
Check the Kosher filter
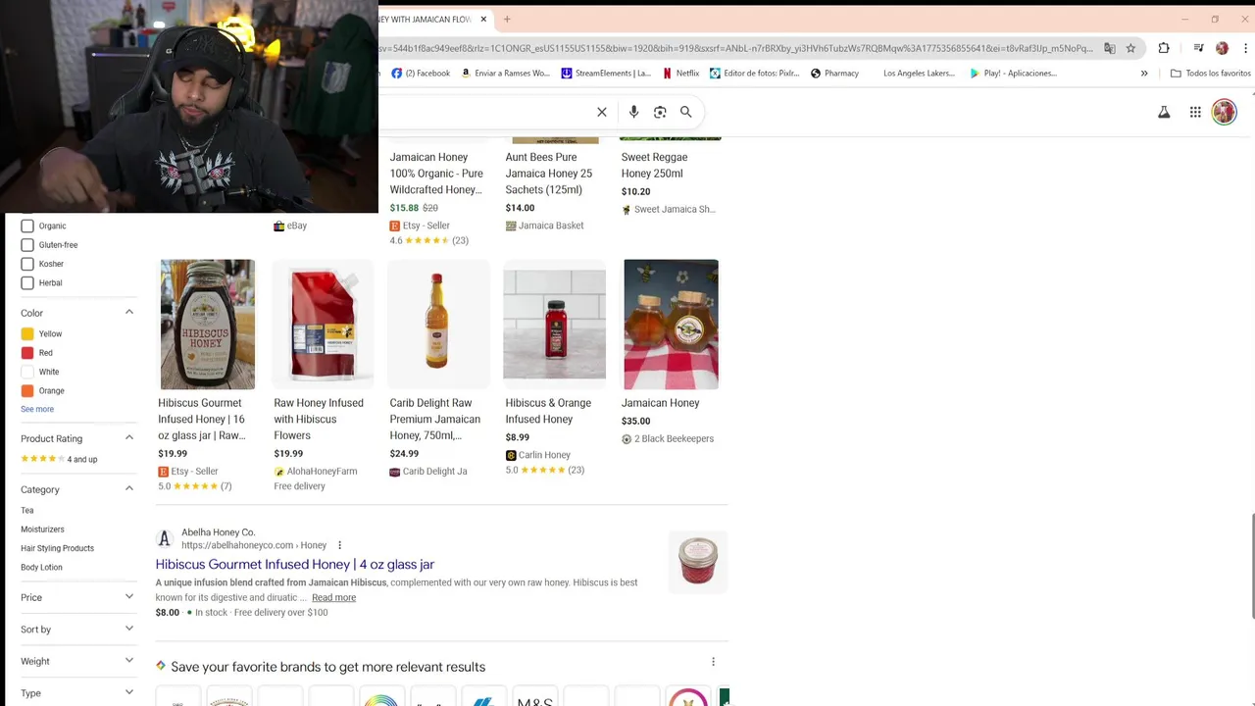point(27,264)
